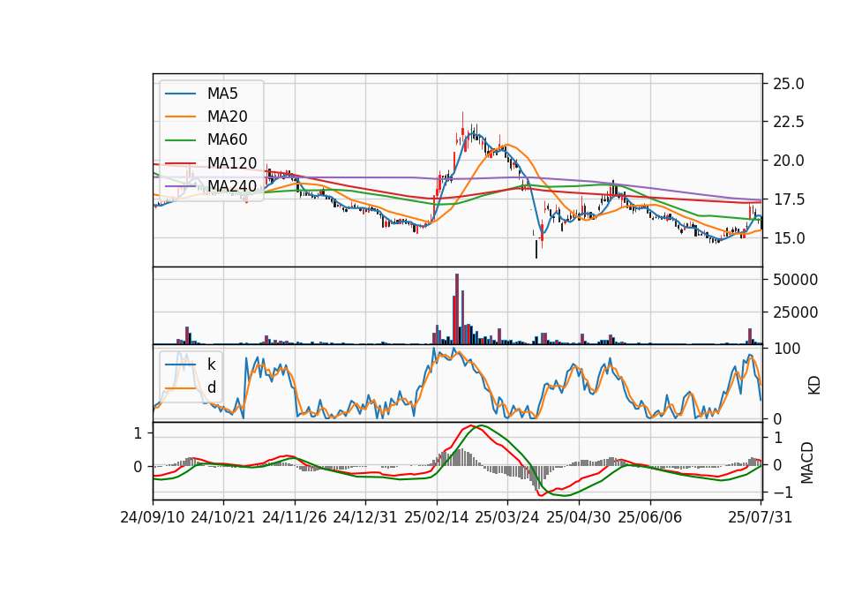Click the MA5 legend label
Viewport: 847px width, 609px height.
point(222,94)
